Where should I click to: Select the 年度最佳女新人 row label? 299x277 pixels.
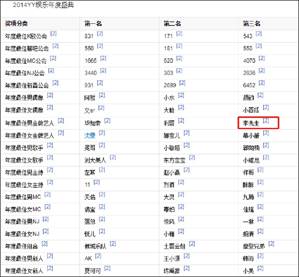coord(24,271)
